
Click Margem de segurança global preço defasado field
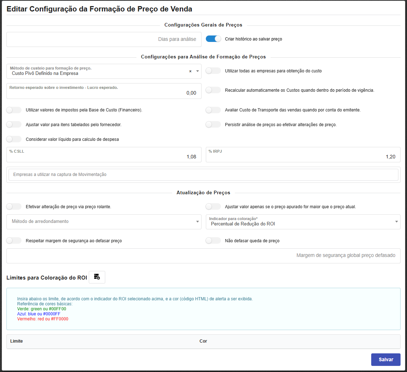(203, 256)
